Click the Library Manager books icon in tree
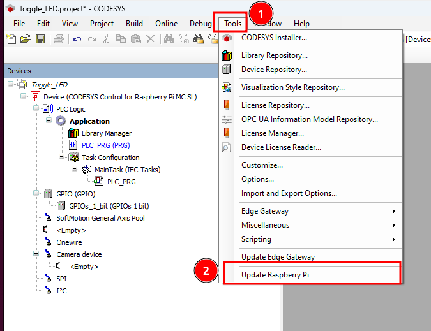 (x=73, y=133)
